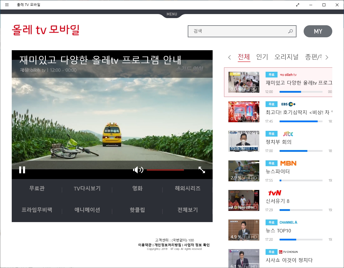344x268 pixels.
Task: Adjust the red volume slider
Action: pos(165,170)
